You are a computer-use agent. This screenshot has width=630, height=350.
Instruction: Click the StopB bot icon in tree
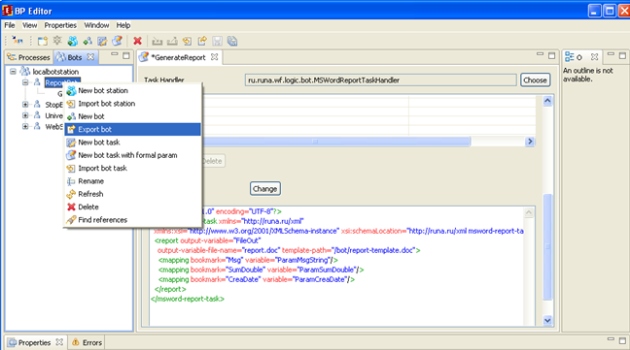[x=37, y=104]
